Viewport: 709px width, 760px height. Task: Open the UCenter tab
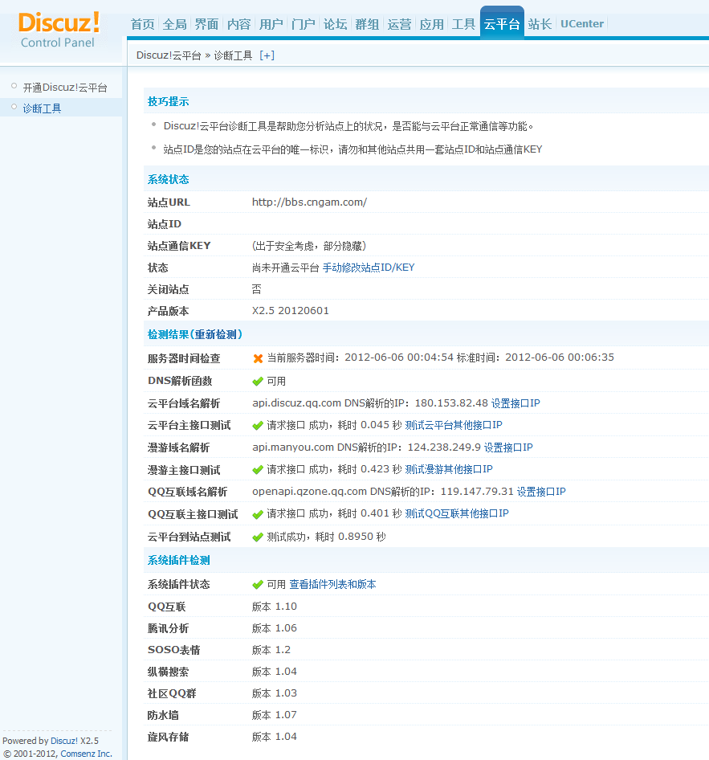[582, 24]
